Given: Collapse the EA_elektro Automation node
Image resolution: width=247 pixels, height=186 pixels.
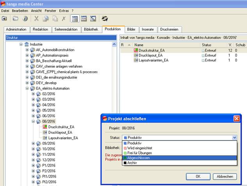Looking at the screenshot, I should click(x=27, y=88).
